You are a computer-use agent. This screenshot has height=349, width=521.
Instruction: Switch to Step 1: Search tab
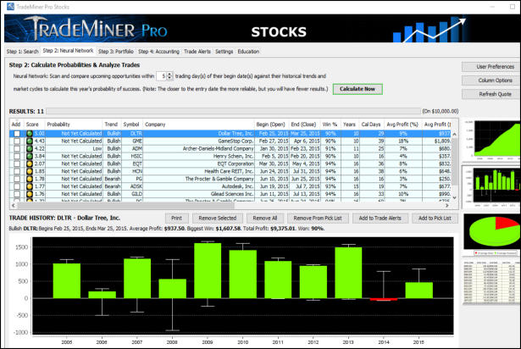coord(22,52)
